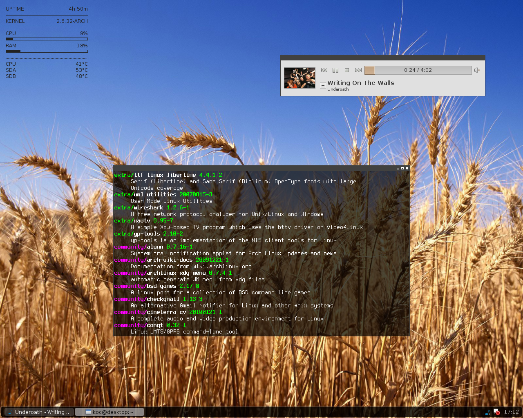Pause the playing song
Viewport: 523px width, 418px height.
(x=335, y=70)
